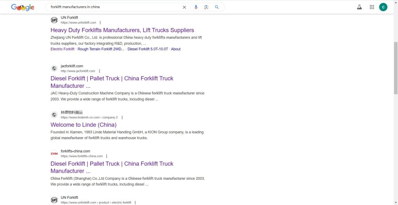This screenshot has width=398, height=205.
Task: Open Diesel Forklift 5.0T-10.0T sitelink
Action: (x=148, y=49)
